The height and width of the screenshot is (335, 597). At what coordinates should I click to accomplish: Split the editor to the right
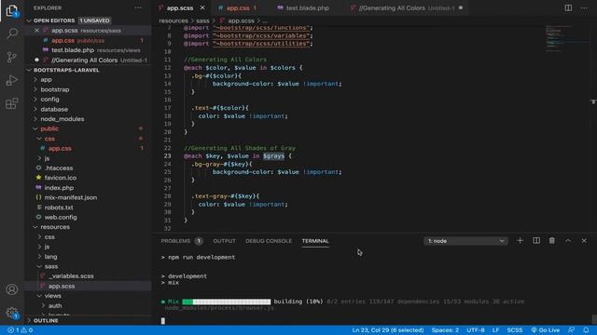click(568, 7)
